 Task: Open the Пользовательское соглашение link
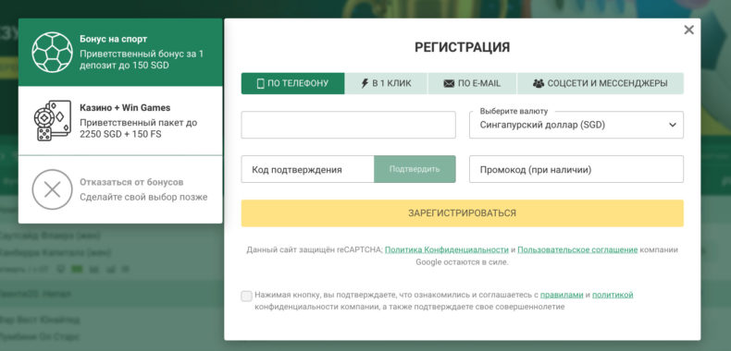(577, 249)
